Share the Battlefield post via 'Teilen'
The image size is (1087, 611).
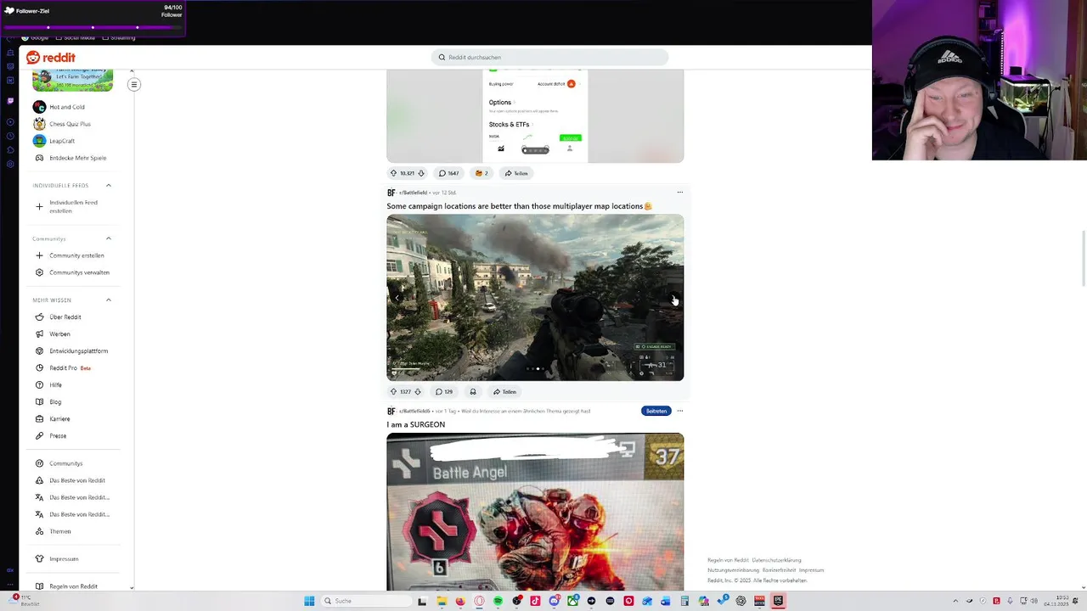pos(504,392)
